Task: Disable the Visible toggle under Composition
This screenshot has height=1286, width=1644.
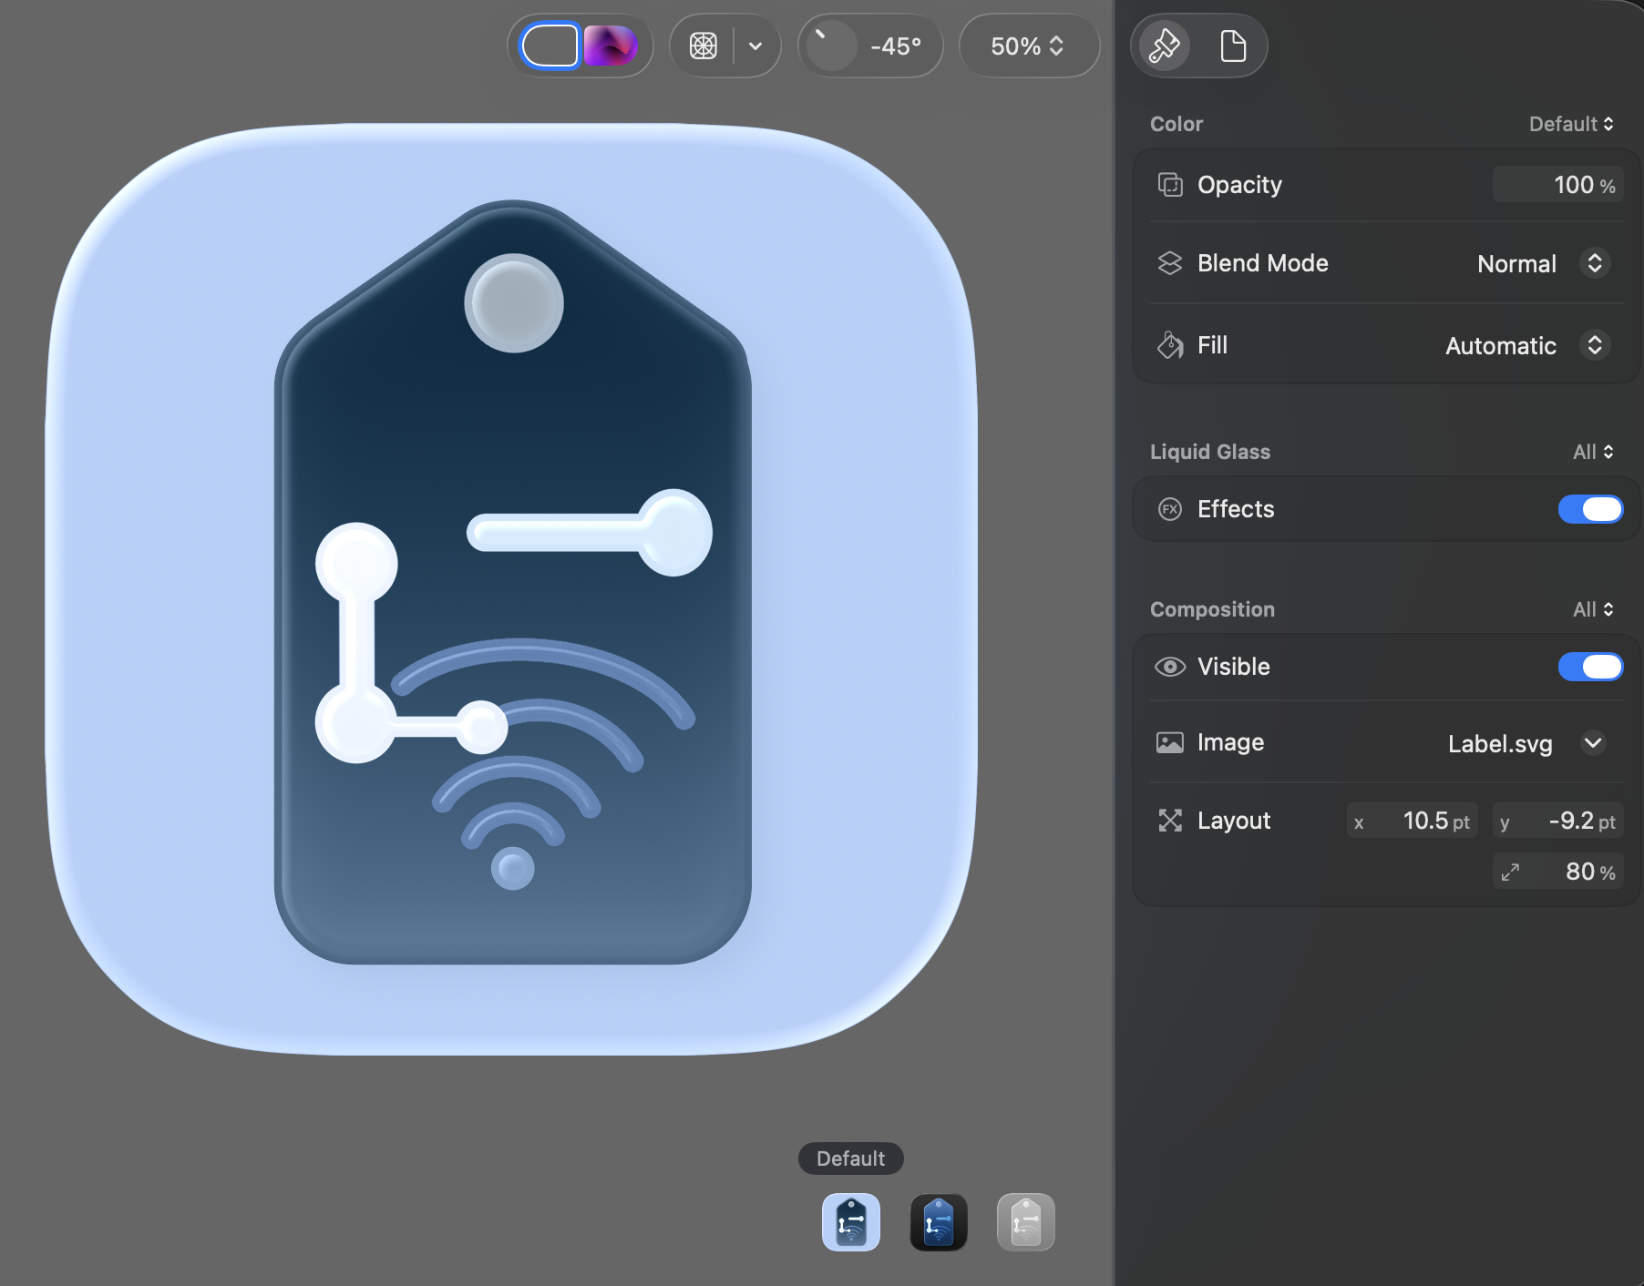Action: coord(1589,667)
